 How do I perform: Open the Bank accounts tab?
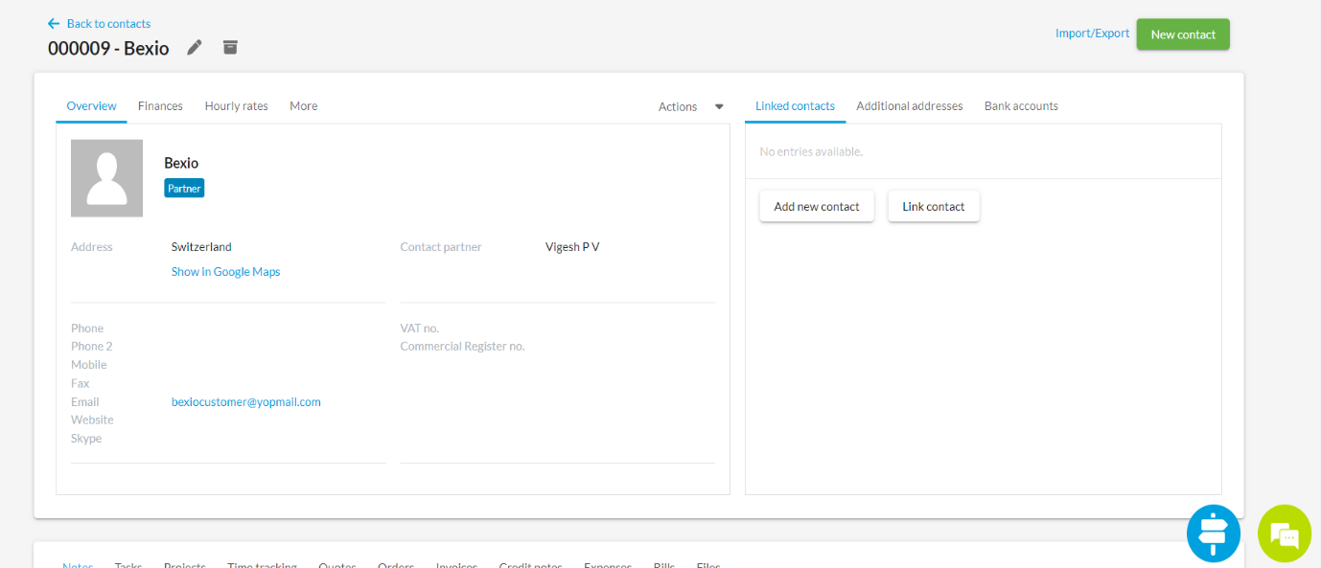click(1022, 106)
